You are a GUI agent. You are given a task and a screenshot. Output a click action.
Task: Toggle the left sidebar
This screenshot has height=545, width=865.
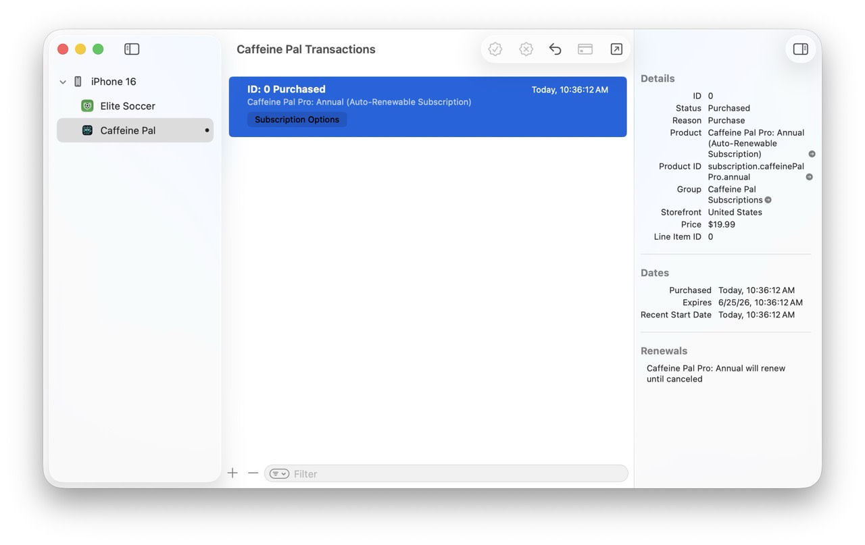click(132, 49)
